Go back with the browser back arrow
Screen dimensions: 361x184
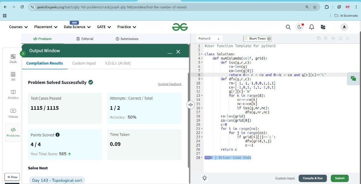[5, 7]
